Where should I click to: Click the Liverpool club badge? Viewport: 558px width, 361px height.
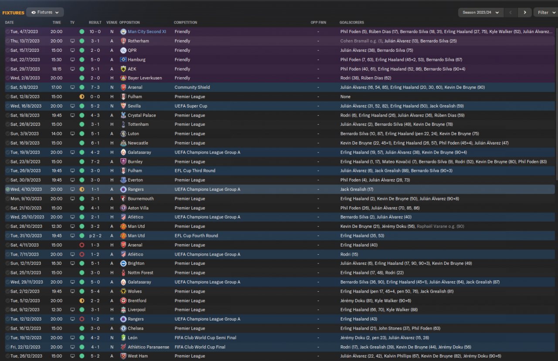[x=123, y=310]
